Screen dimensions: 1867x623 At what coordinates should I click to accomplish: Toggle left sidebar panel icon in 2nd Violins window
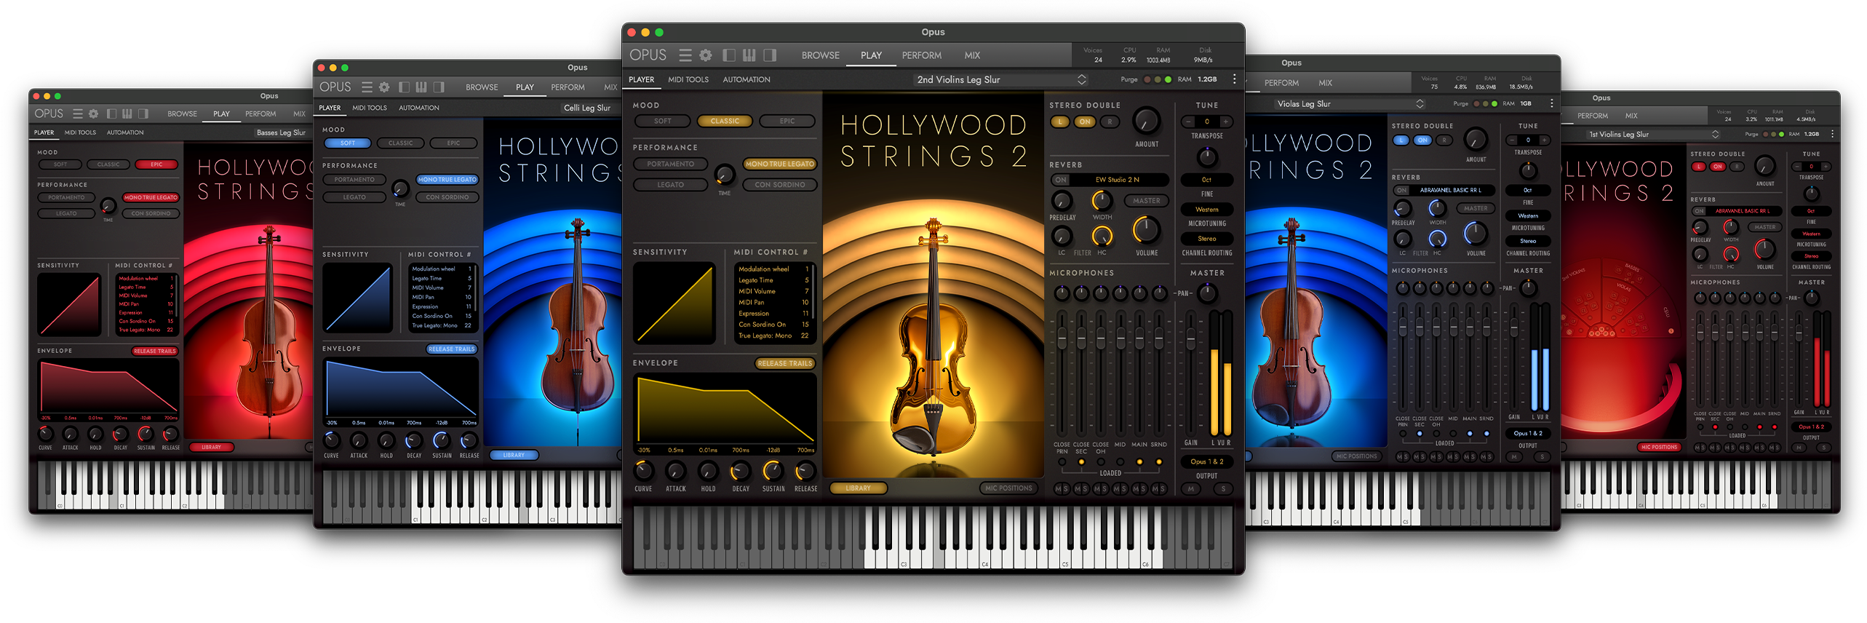click(x=729, y=55)
